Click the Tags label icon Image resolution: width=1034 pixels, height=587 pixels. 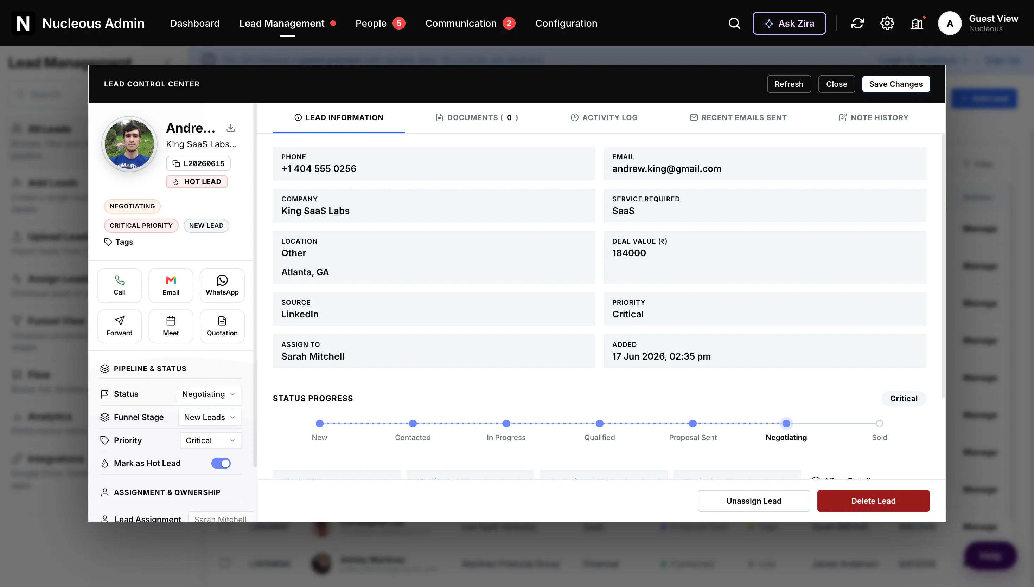[108, 242]
